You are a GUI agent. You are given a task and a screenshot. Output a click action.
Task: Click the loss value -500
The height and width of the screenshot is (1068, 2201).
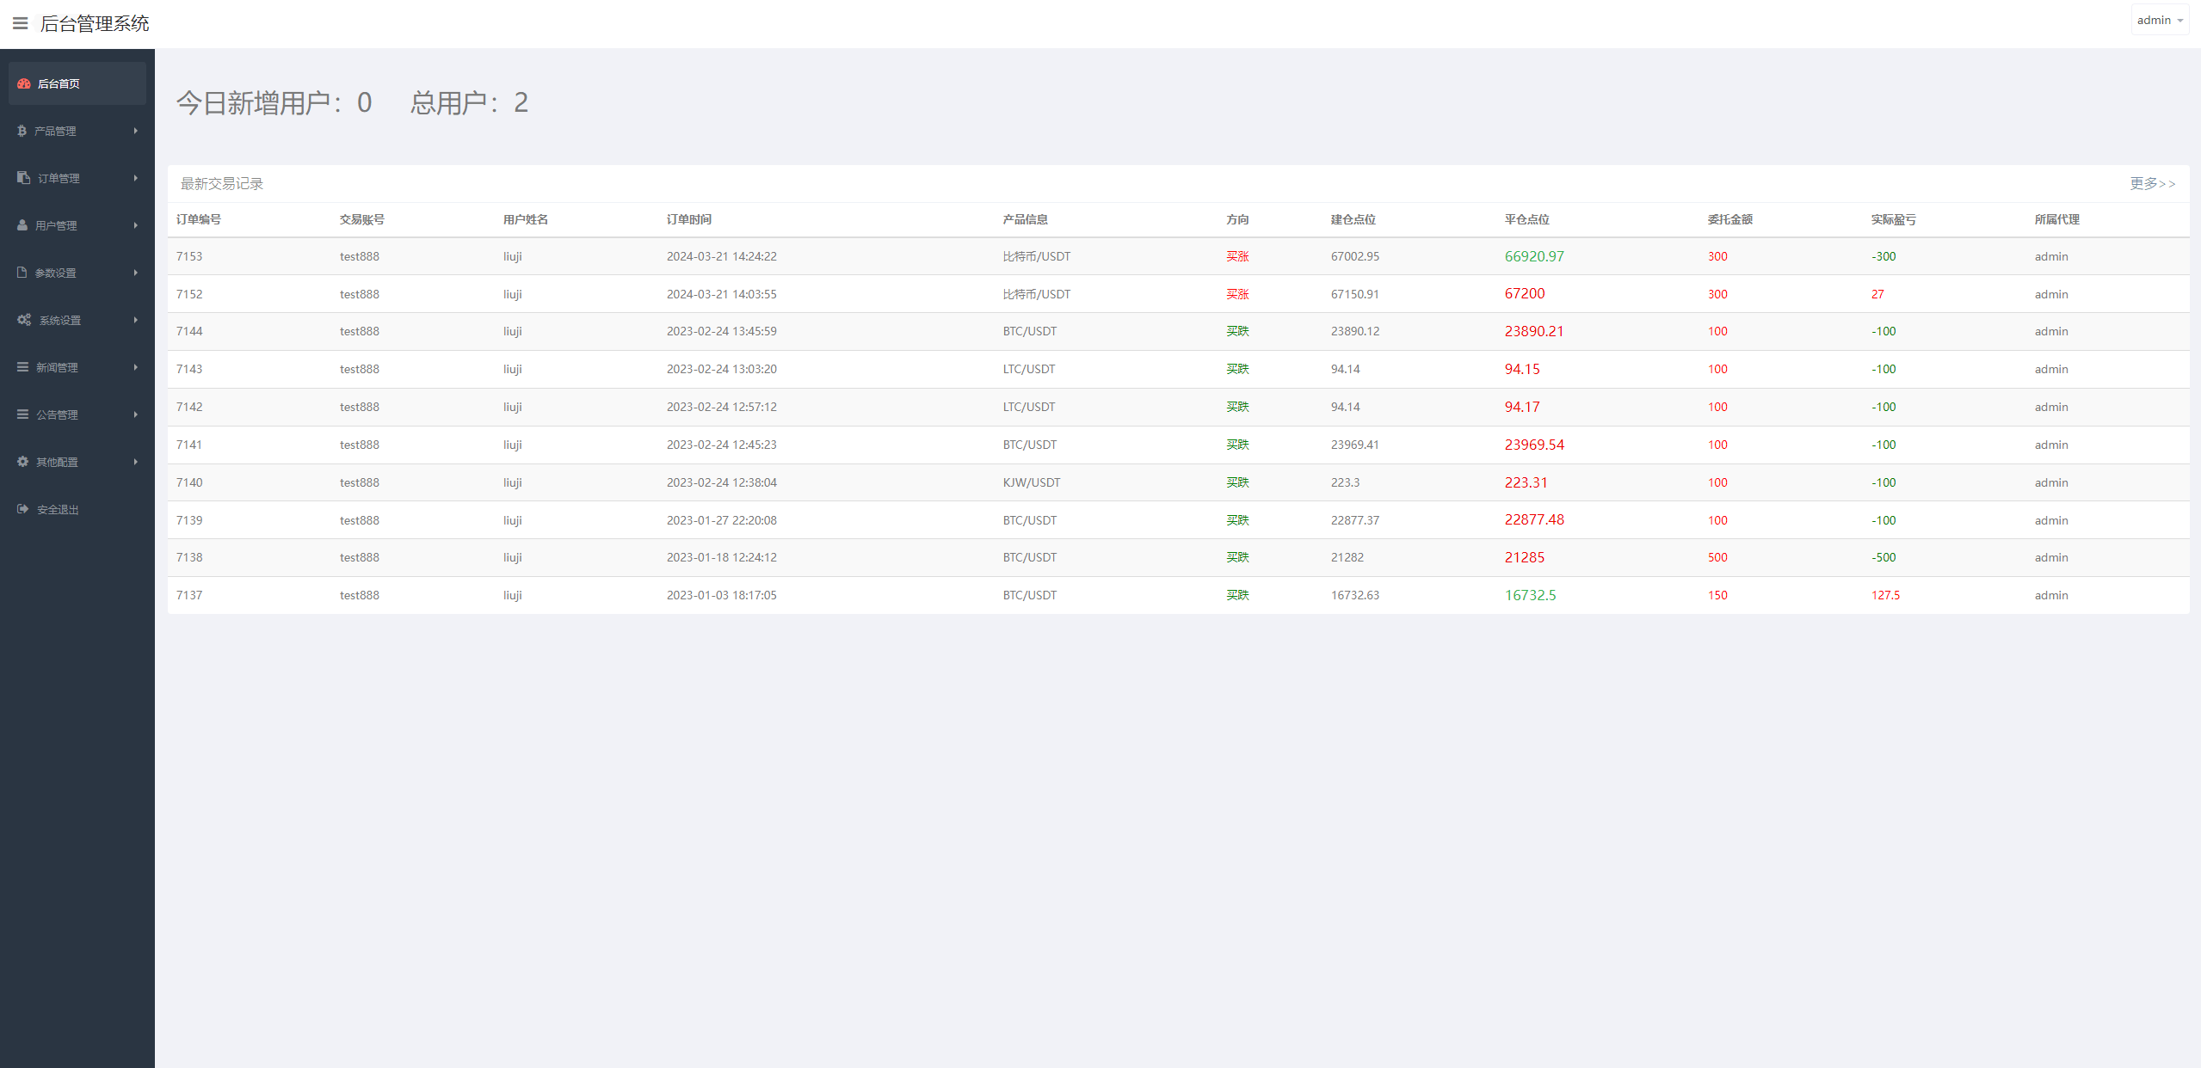1883,557
